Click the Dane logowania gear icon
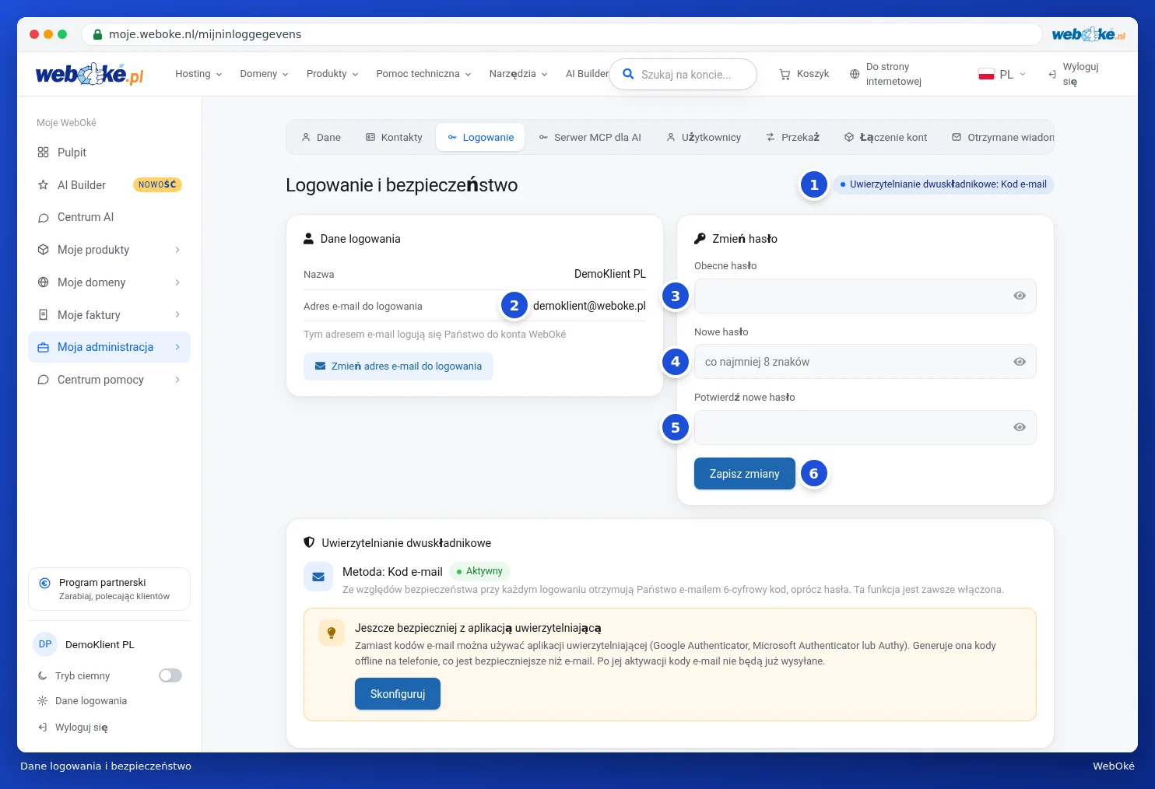The height and width of the screenshot is (789, 1155). pos(43,701)
